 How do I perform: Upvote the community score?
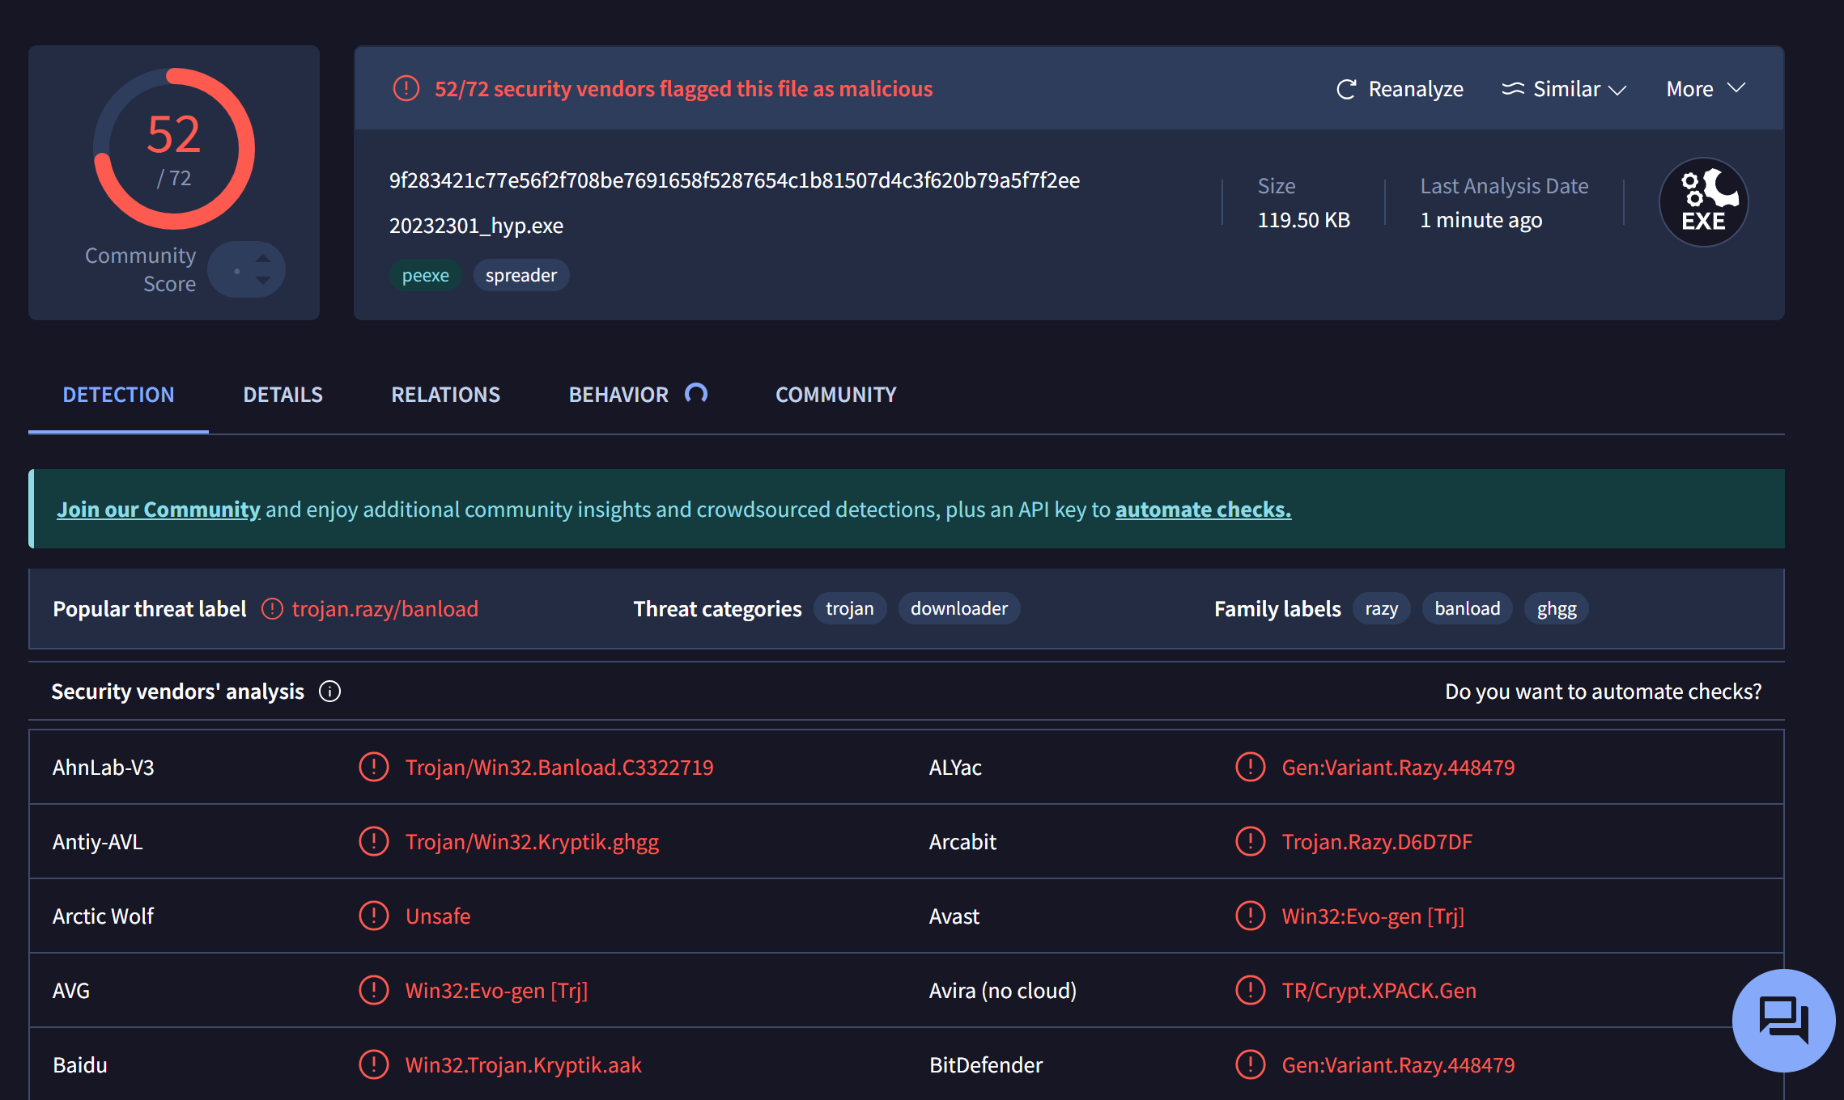coord(263,258)
